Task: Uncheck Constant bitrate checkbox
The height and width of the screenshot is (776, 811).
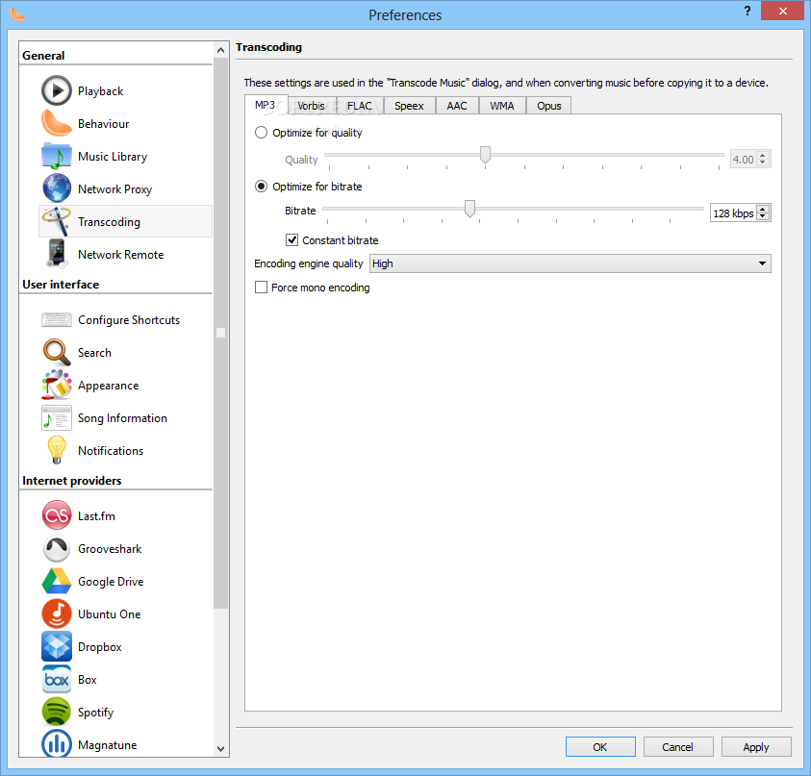Action: click(291, 239)
